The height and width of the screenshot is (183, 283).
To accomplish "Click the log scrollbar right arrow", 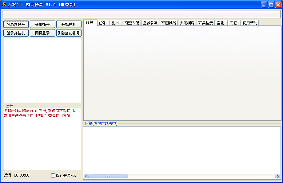I will tap(277, 176).
